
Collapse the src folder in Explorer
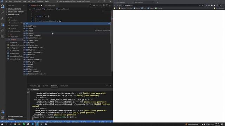click(x=11, y=34)
